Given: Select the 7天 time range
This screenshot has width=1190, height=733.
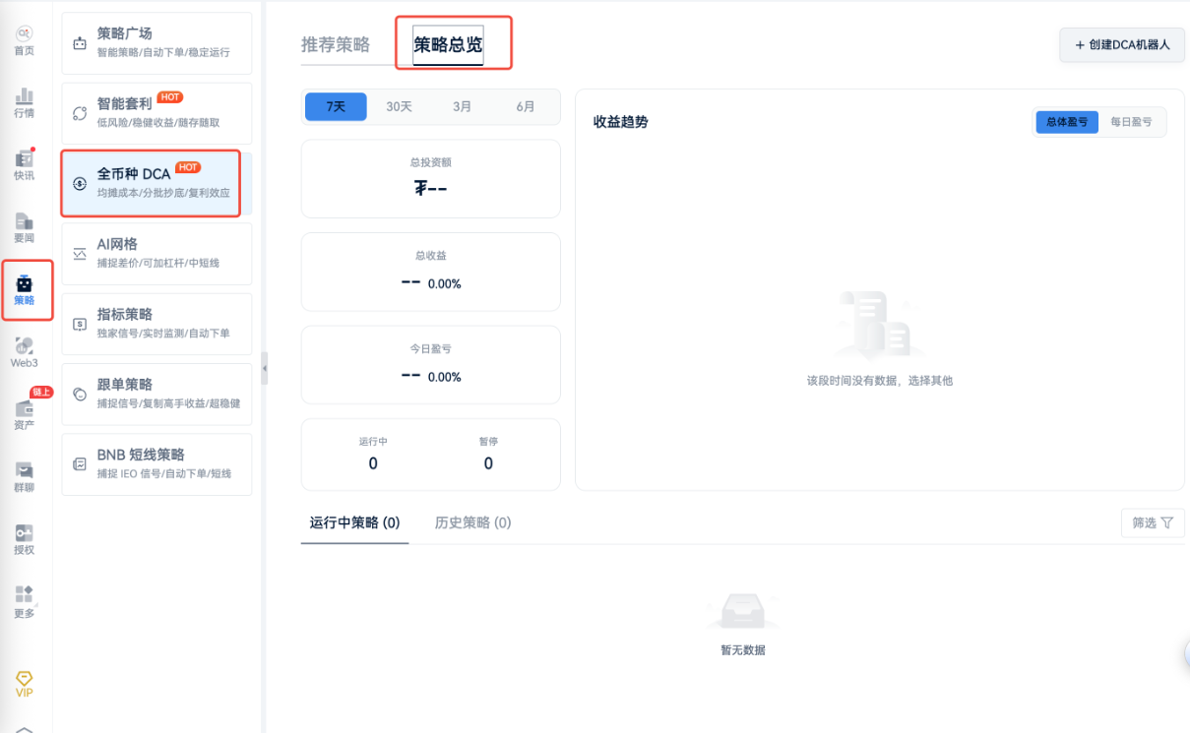Looking at the screenshot, I should click(336, 106).
